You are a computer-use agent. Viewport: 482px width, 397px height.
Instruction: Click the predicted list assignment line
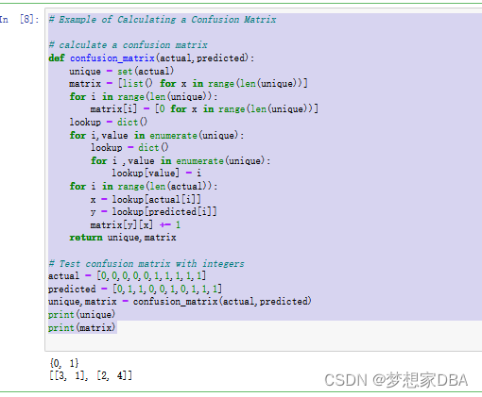pos(135,289)
